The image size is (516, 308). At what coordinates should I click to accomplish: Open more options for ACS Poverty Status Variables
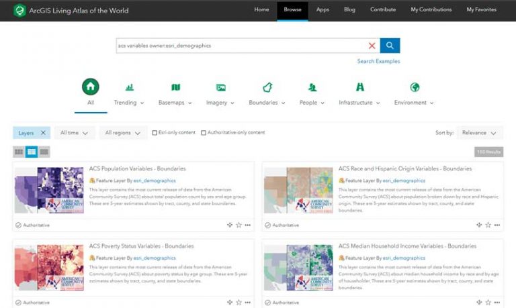[248, 303]
